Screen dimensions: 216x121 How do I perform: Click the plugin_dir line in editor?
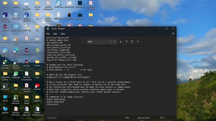click(x=69, y=77)
